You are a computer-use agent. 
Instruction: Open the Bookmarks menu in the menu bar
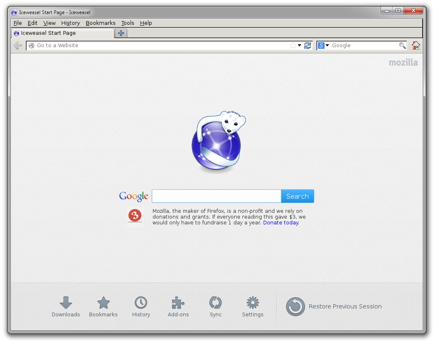100,23
